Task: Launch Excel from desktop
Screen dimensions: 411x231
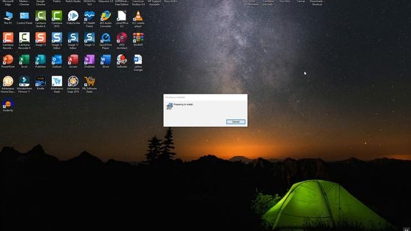Action: pyautogui.click(x=24, y=61)
